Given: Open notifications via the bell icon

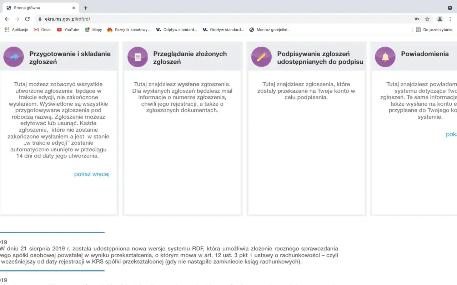Looking at the screenshot, I should point(385,57).
